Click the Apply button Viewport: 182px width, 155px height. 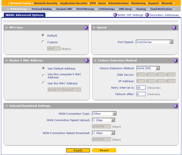tap(78, 150)
